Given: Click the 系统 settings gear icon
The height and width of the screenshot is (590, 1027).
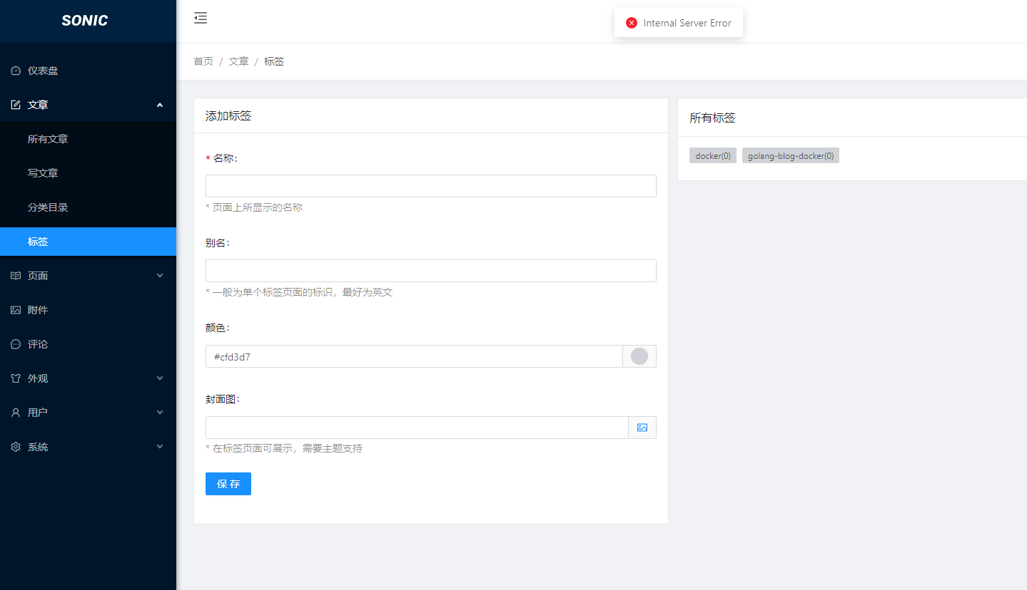Looking at the screenshot, I should (14, 446).
